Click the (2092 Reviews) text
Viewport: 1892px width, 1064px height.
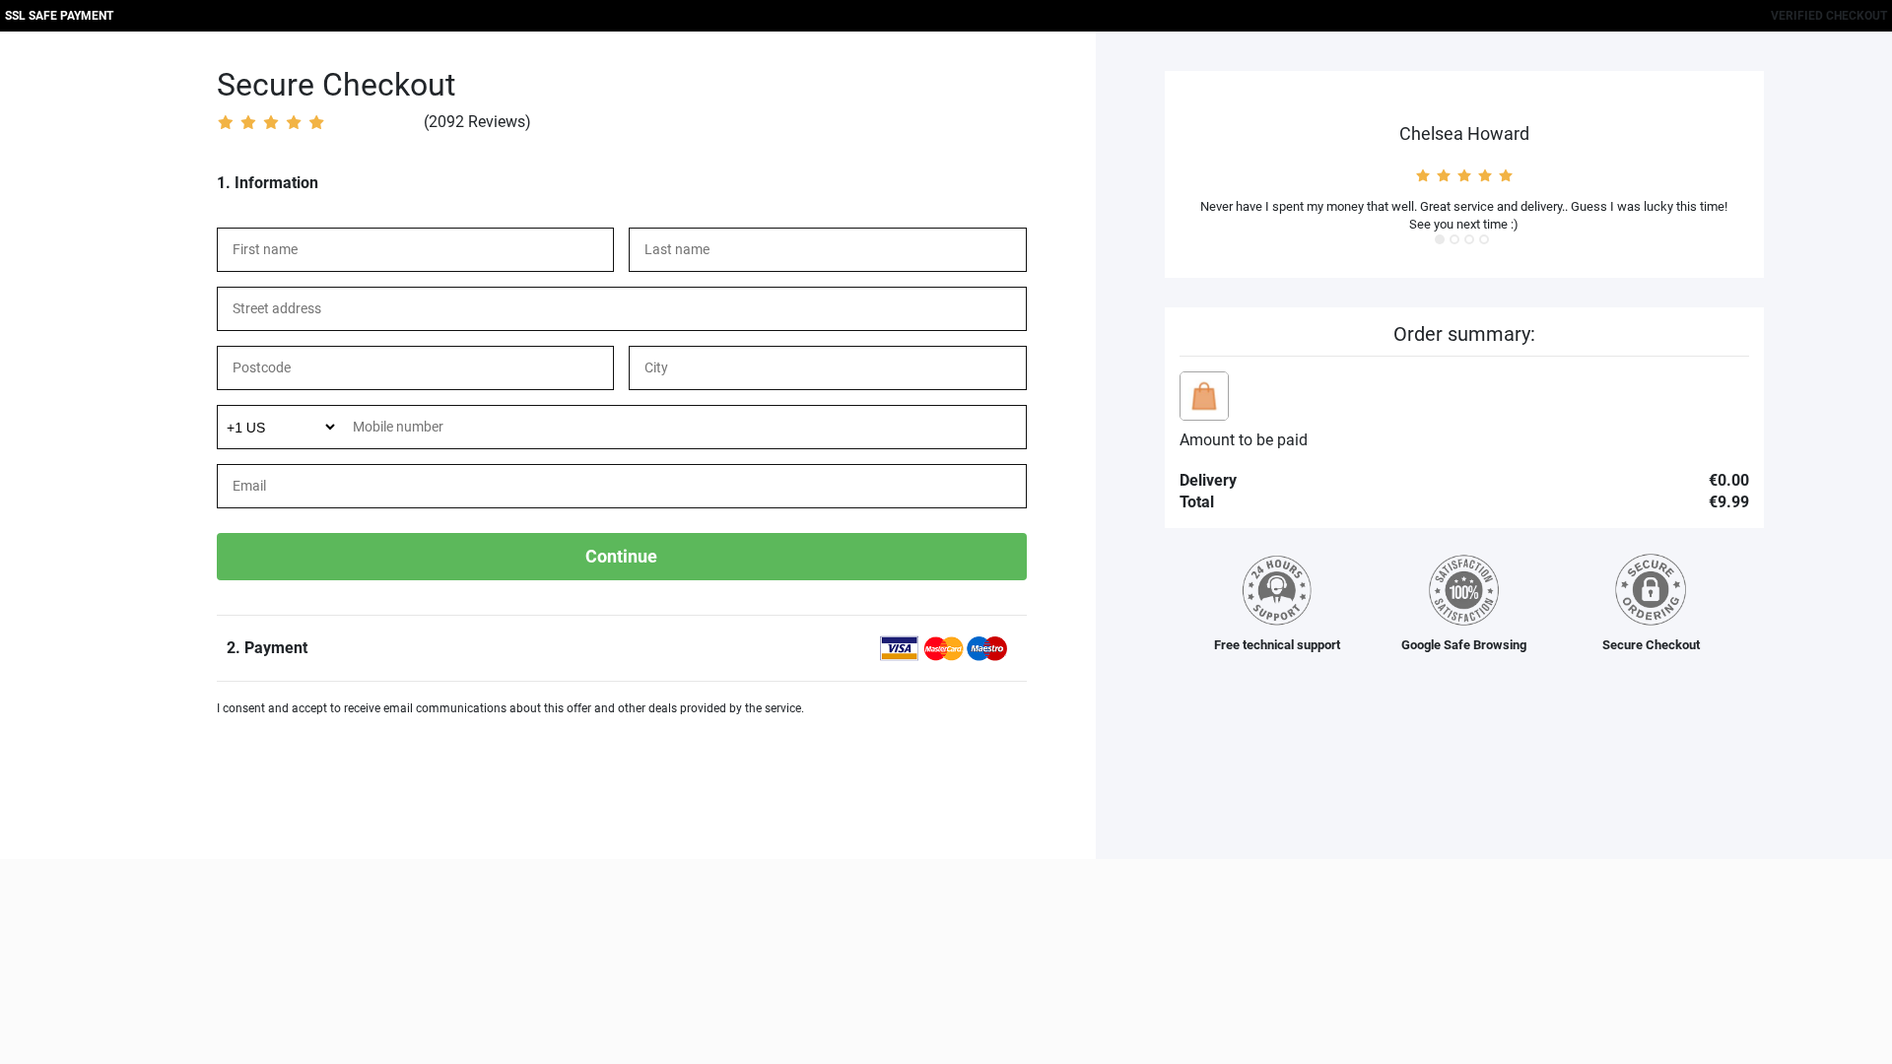pos(477,122)
